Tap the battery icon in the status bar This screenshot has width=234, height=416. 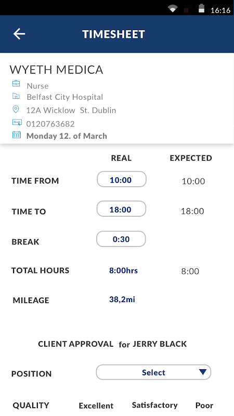[202, 8]
